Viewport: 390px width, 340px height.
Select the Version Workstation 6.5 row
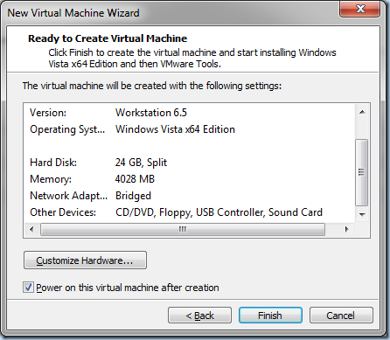click(190, 113)
